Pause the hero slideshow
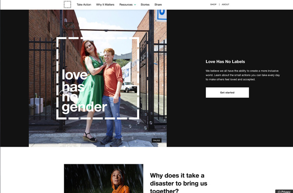This screenshot has width=293, height=193. pos(156,140)
